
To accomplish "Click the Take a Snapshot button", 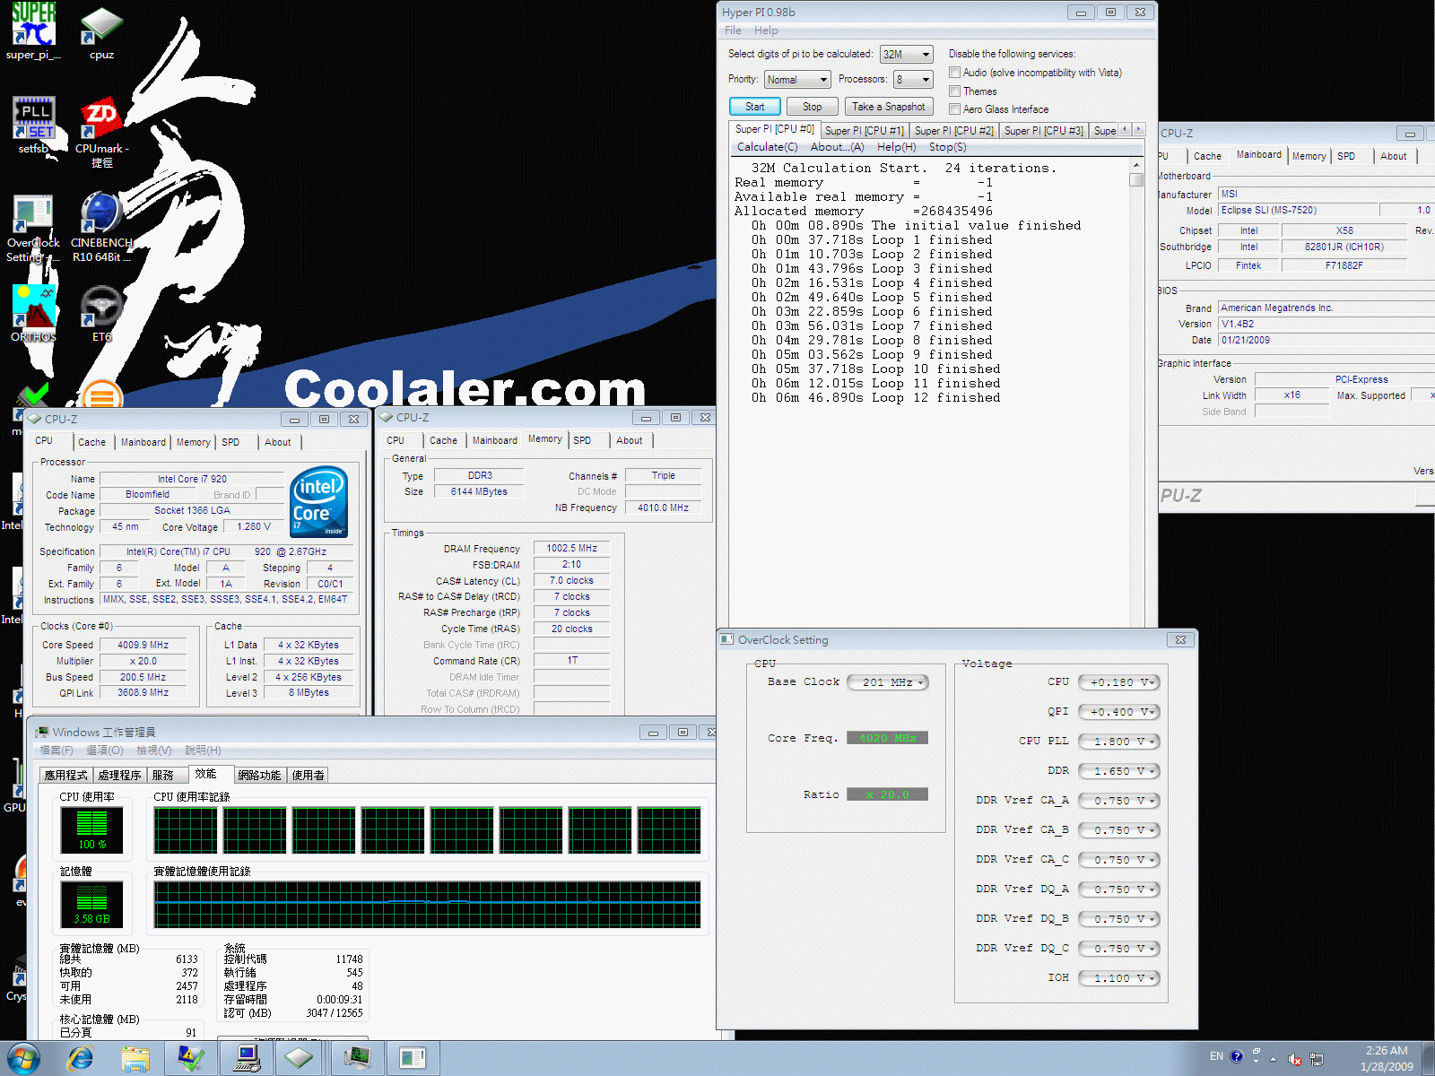I will pos(889,107).
